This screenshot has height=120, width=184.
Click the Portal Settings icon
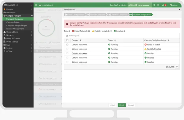point(4,42)
